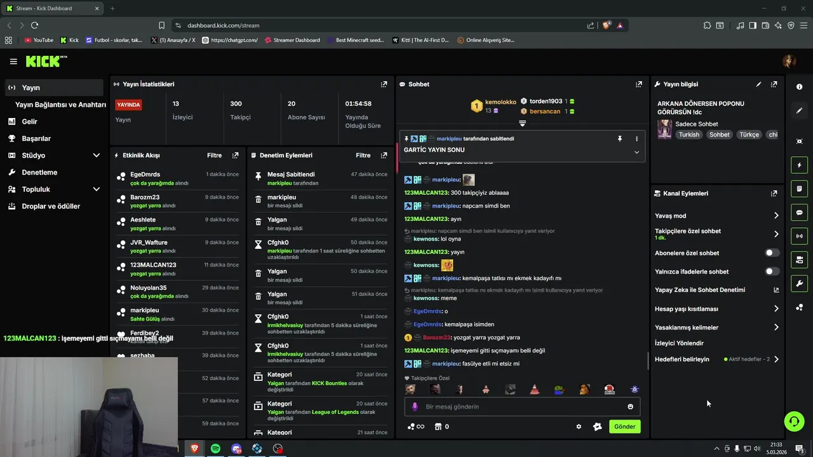This screenshot has height=457, width=813.
Task: Toggle the lightning bolt widget in the right rail
Action: [x=799, y=165]
